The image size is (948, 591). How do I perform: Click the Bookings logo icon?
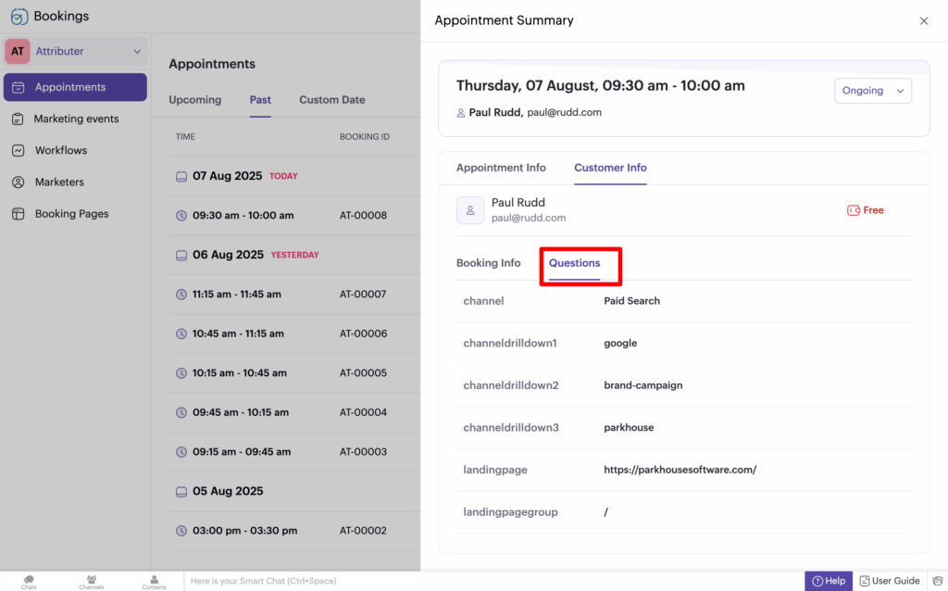[x=19, y=17]
